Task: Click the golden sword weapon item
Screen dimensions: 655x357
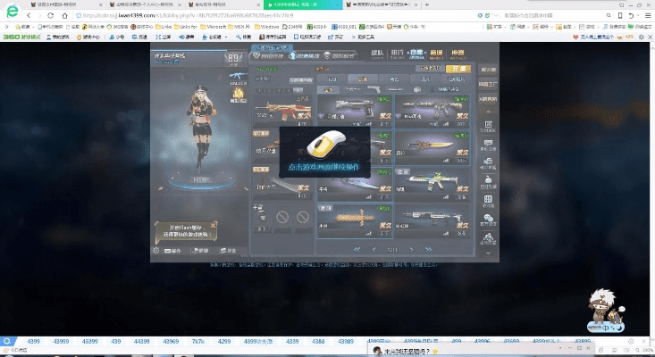Action: 431,146
